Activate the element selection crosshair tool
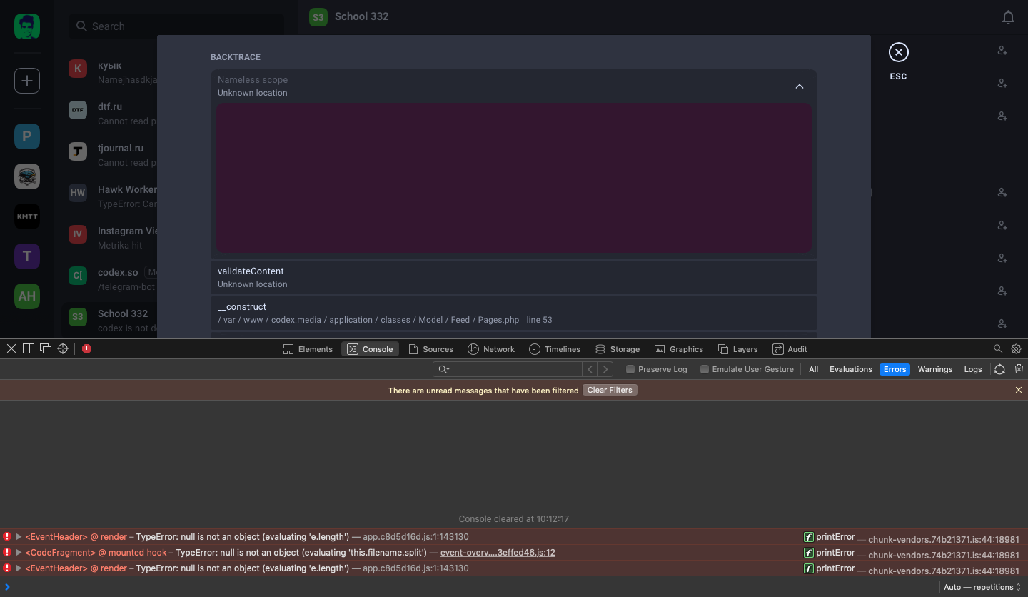This screenshot has width=1028, height=597. 63,348
